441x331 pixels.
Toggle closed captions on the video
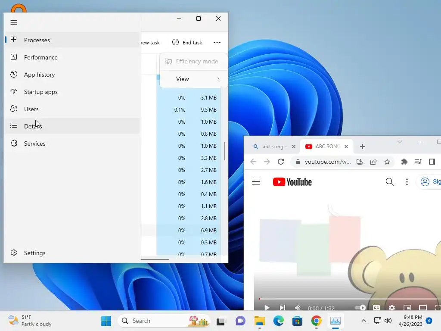[376, 308]
